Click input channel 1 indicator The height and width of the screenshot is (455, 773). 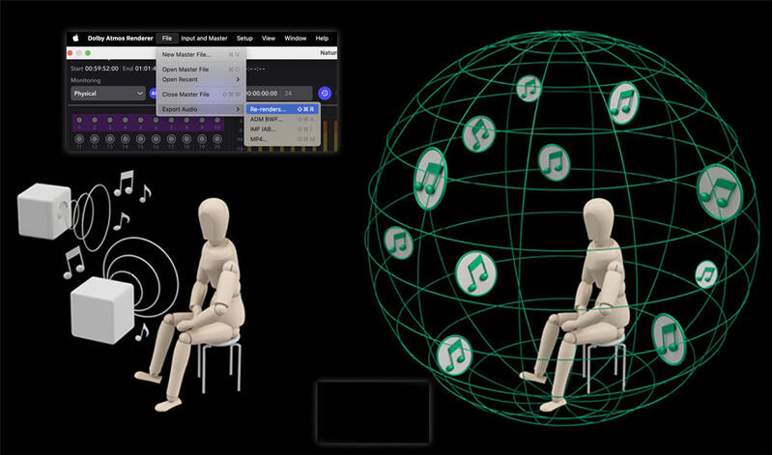pyautogui.click(x=78, y=121)
